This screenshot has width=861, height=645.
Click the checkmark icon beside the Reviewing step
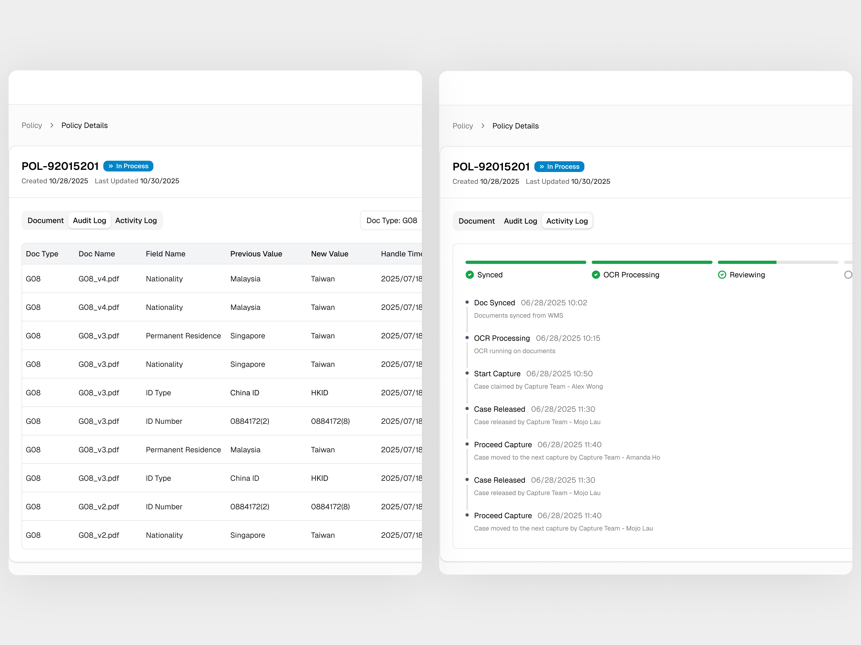[x=722, y=274]
